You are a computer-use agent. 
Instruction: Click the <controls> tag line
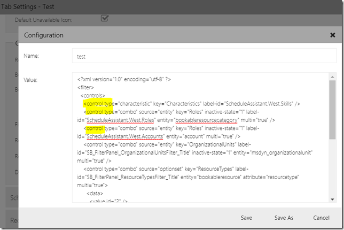pos(93,96)
